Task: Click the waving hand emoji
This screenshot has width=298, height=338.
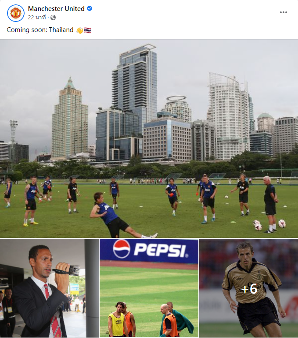Action: [79, 30]
